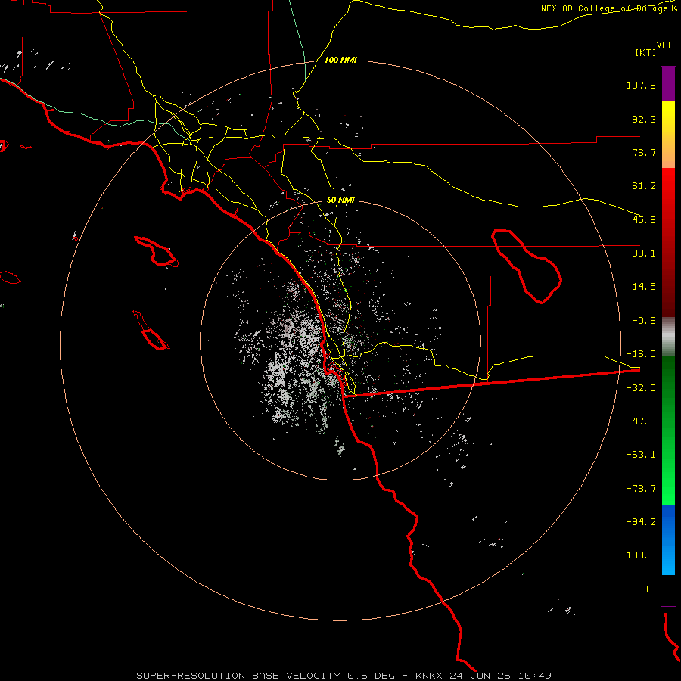Click the 30.1 velocity scale value
681x681 pixels.
(644, 253)
